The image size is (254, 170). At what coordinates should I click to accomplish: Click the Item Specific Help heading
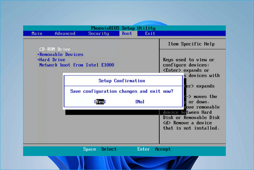click(x=191, y=44)
